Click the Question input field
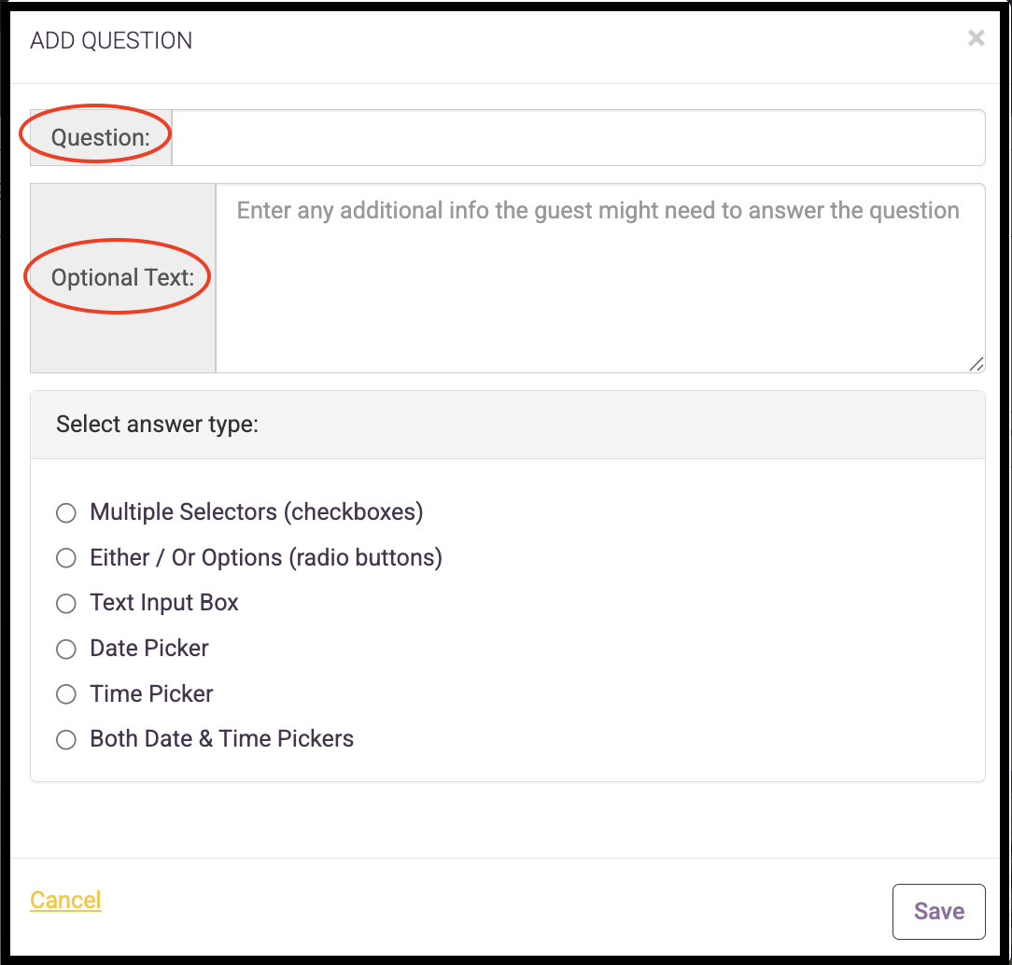This screenshot has height=965, width=1012. click(578, 137)
